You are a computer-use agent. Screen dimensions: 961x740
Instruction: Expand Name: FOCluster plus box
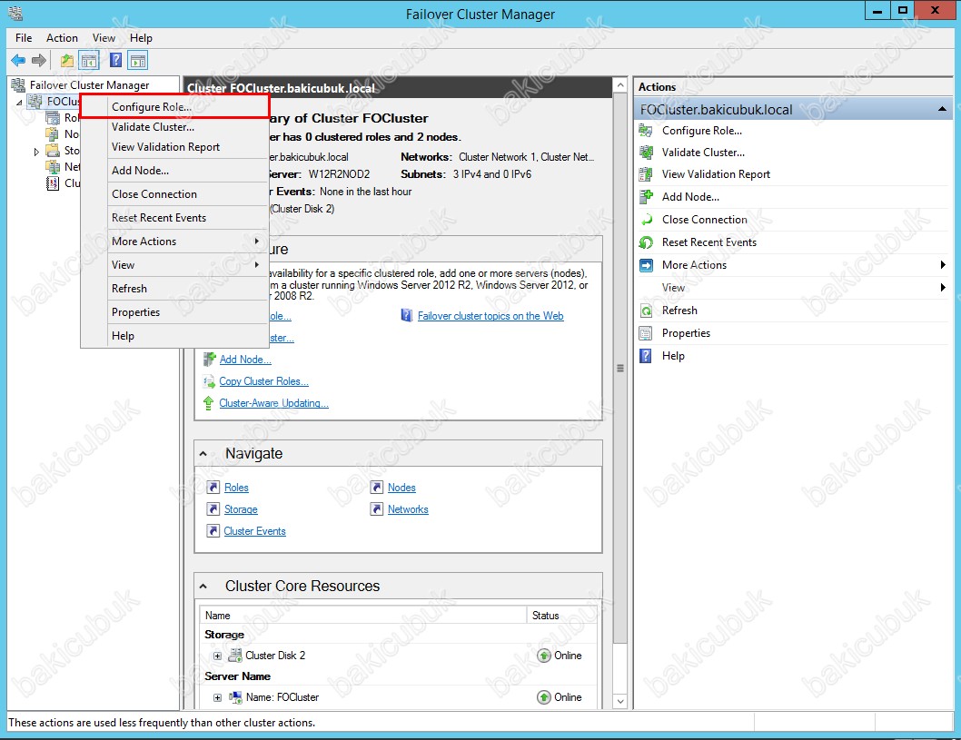coord(218,697)
